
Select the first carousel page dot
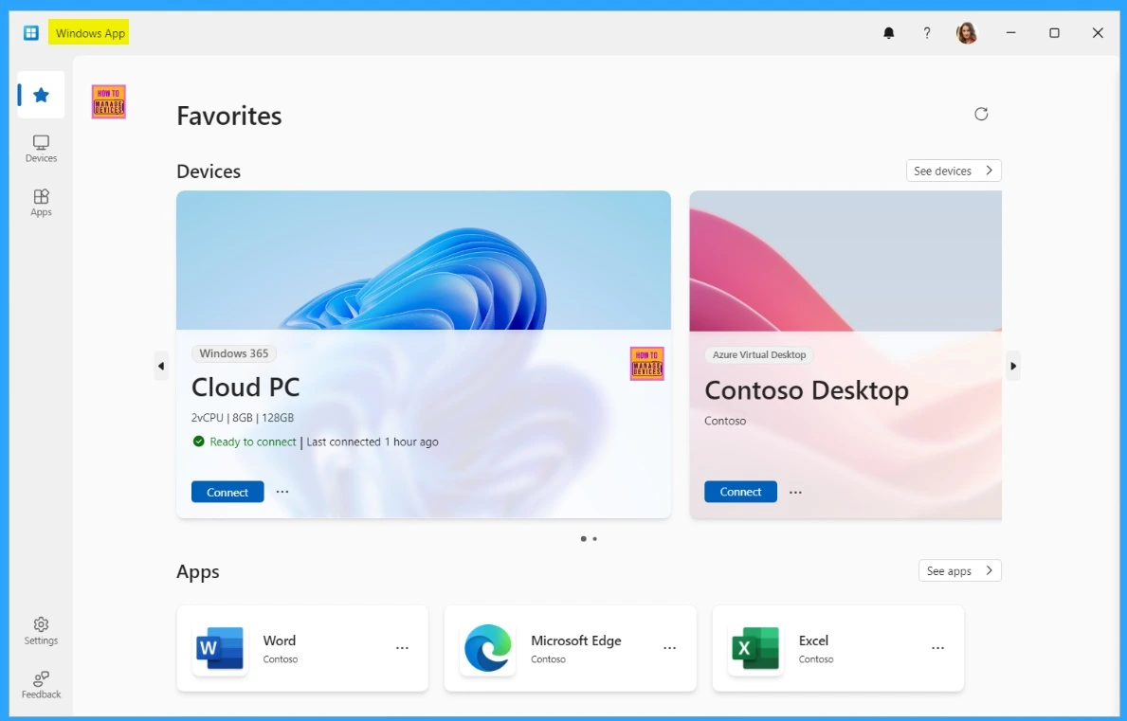[x=584, y=538]
